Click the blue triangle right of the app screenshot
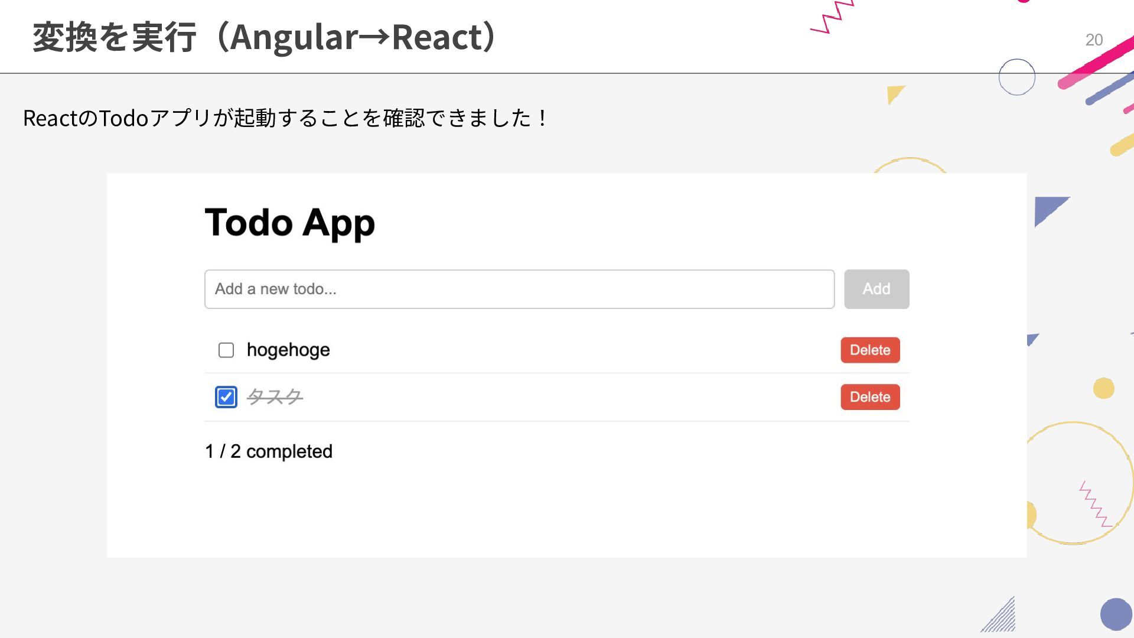 coord(1047,208)
